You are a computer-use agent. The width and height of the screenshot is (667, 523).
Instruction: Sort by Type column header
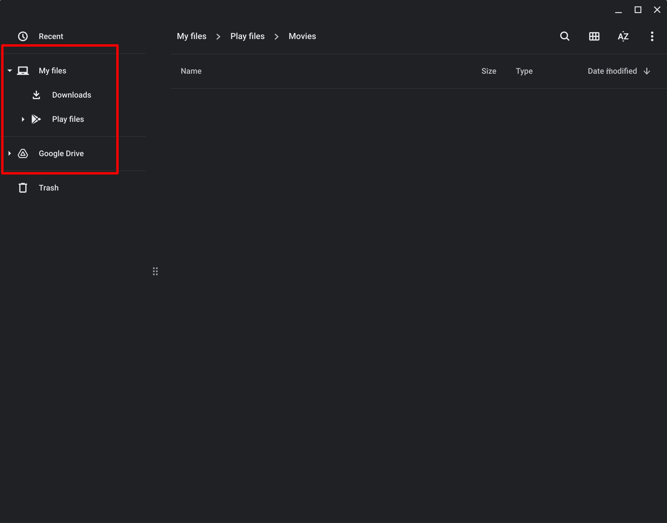coord(524,71)
